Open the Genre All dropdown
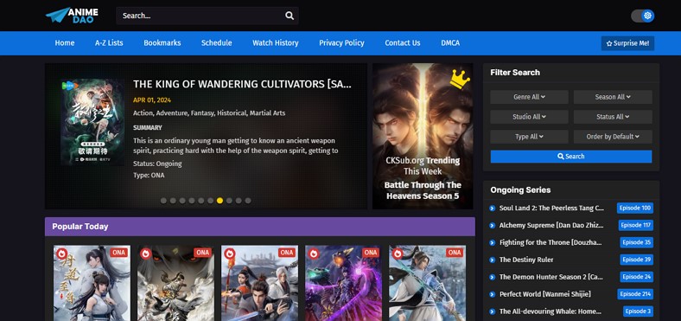681x321 pixels. click(529, 97)
